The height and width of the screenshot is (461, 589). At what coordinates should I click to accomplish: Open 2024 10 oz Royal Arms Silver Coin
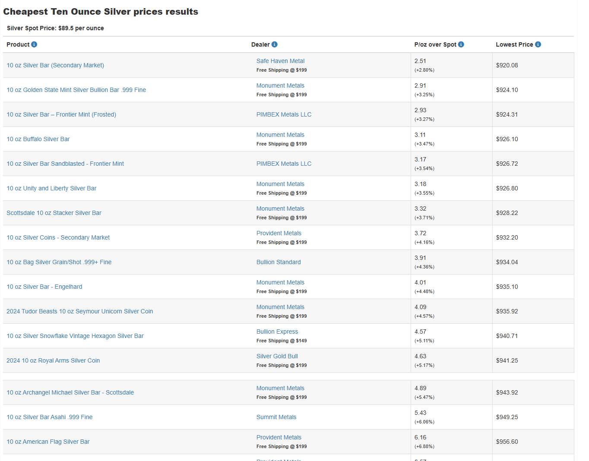coord(53,360)
